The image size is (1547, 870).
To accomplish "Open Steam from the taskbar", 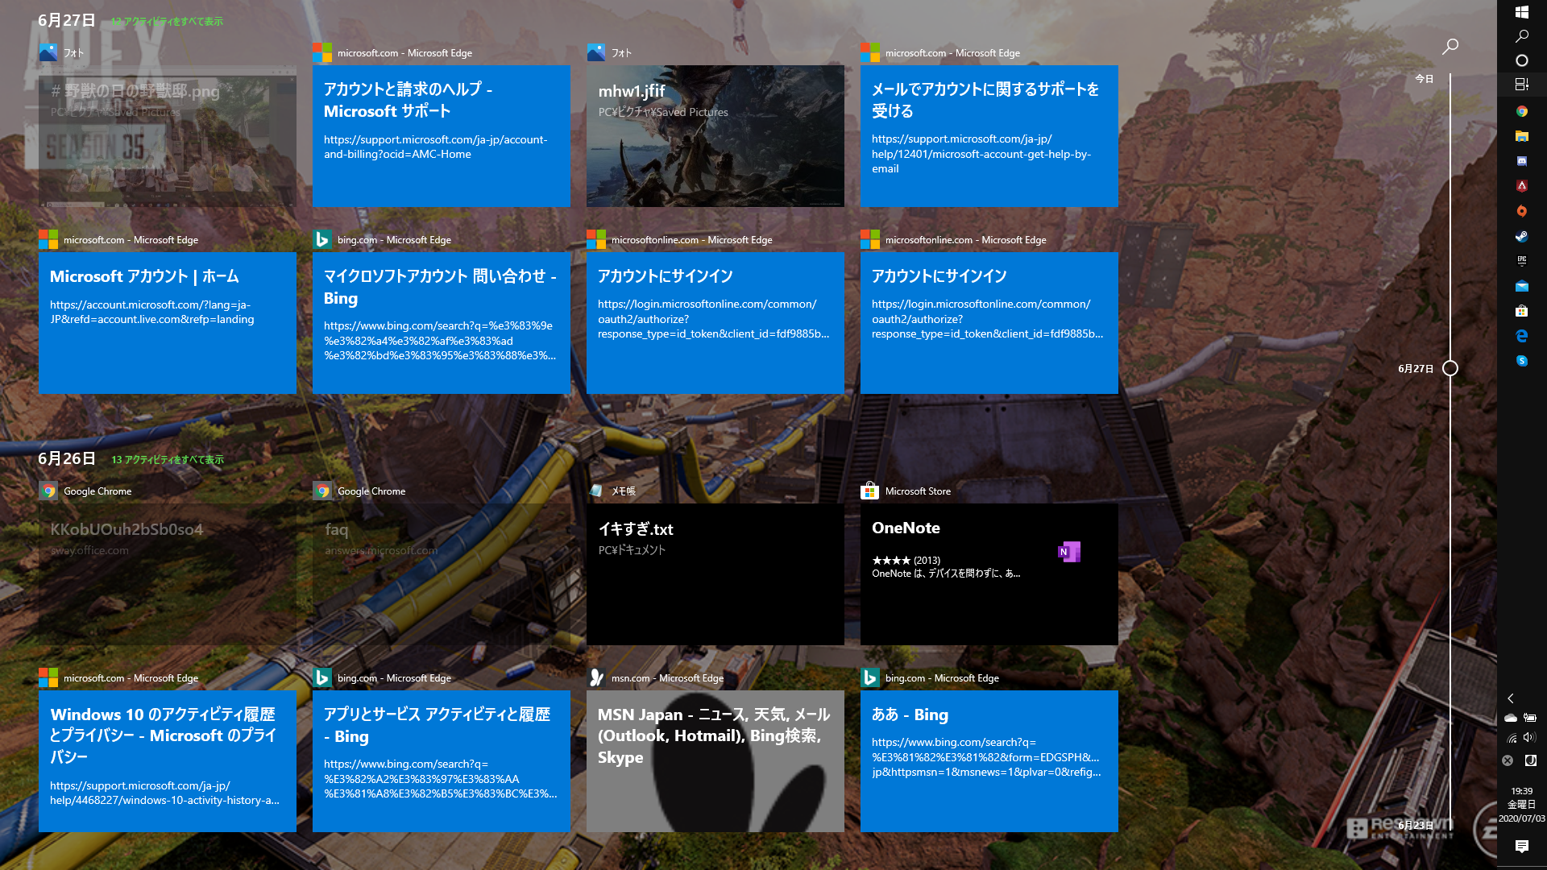I will 1522,236.
